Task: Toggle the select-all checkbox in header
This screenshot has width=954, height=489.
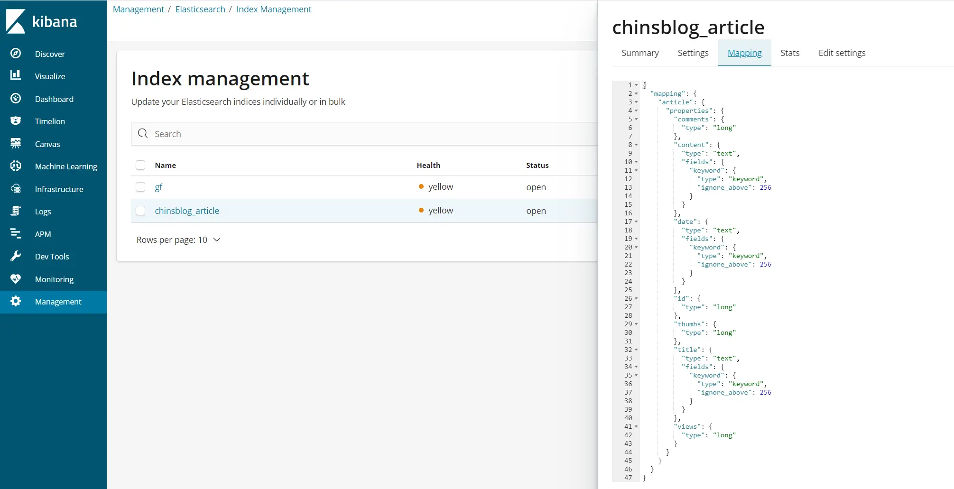Action: coord(140,165)
